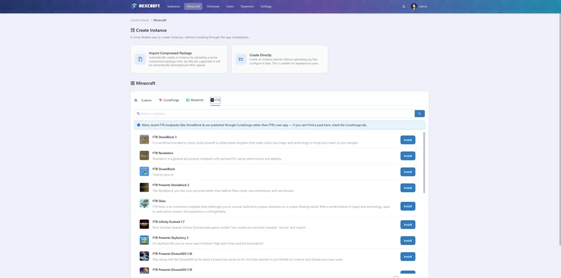Install FTB Presents Stoneblock 2
Screen dimensions: 561x278
coord(408,188)
